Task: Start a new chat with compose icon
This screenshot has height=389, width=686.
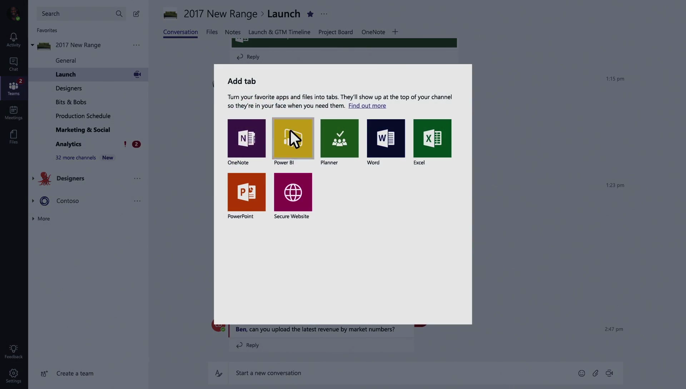Action: [x=136, y=14]
